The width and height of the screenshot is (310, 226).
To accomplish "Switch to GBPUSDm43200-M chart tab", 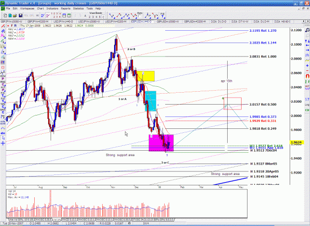I will tap(195, 21).
